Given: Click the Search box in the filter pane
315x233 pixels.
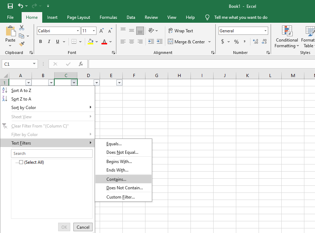Looking at the screenshot, I should pyautogui.click(x=51, y=153).
